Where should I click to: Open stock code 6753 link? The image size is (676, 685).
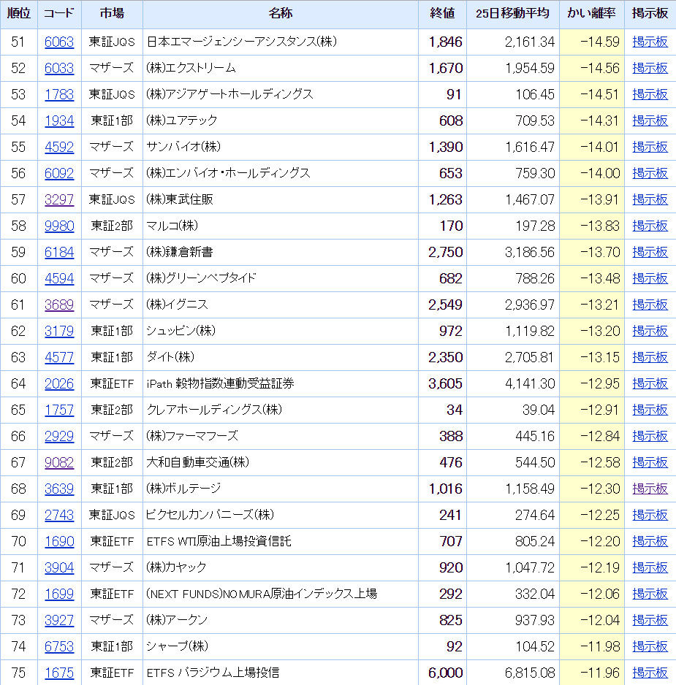click(x=59, y=646)
